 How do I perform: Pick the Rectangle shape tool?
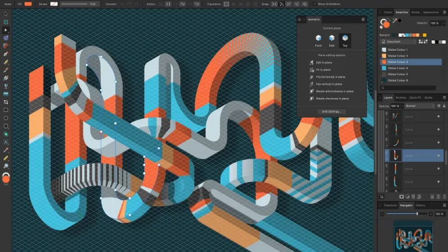click(x=6, y=110)
